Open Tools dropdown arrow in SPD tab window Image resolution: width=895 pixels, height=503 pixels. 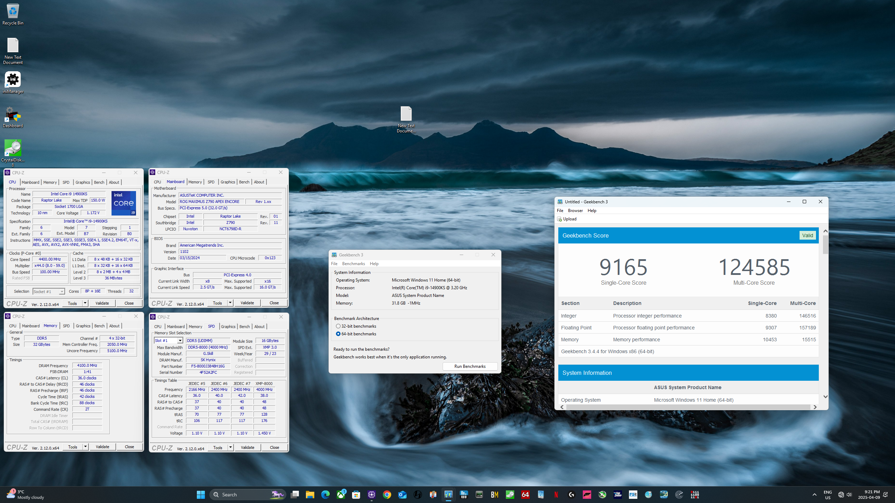230,447
